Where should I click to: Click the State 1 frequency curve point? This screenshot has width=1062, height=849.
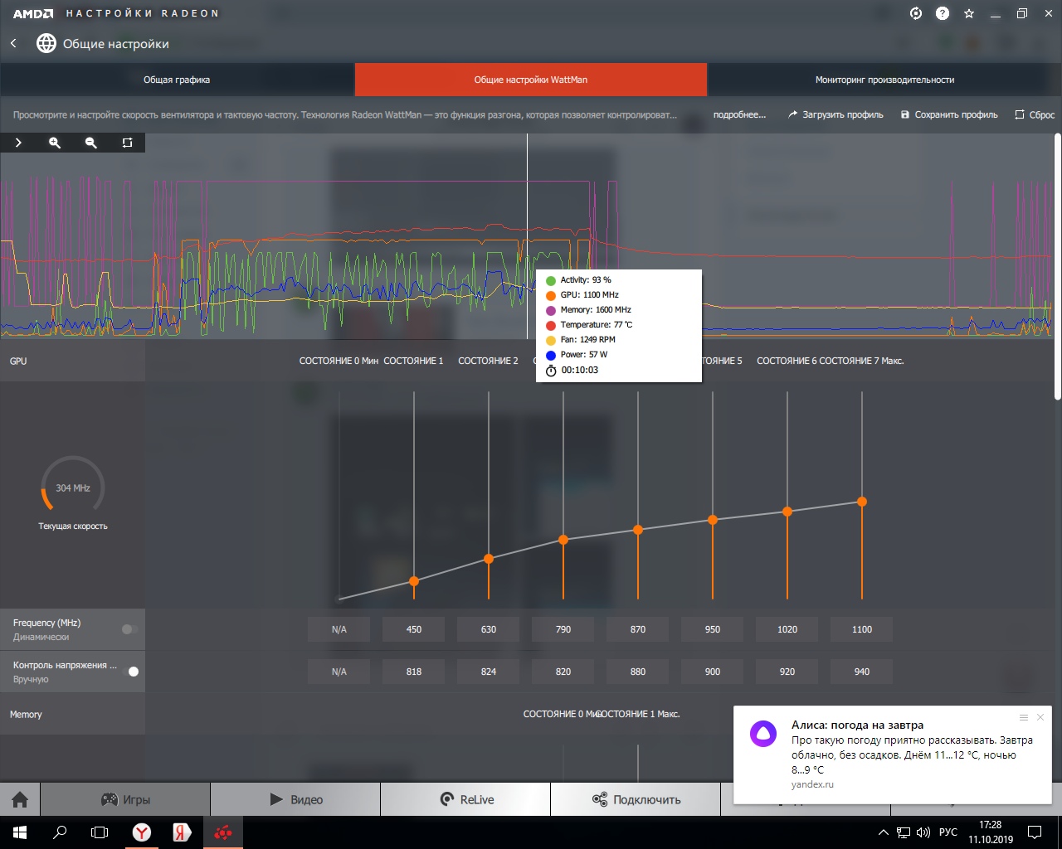(414, 581)
